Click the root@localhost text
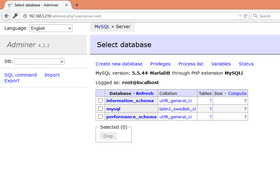This screenshot has height=185, width=280. click(x=140, y=83)
